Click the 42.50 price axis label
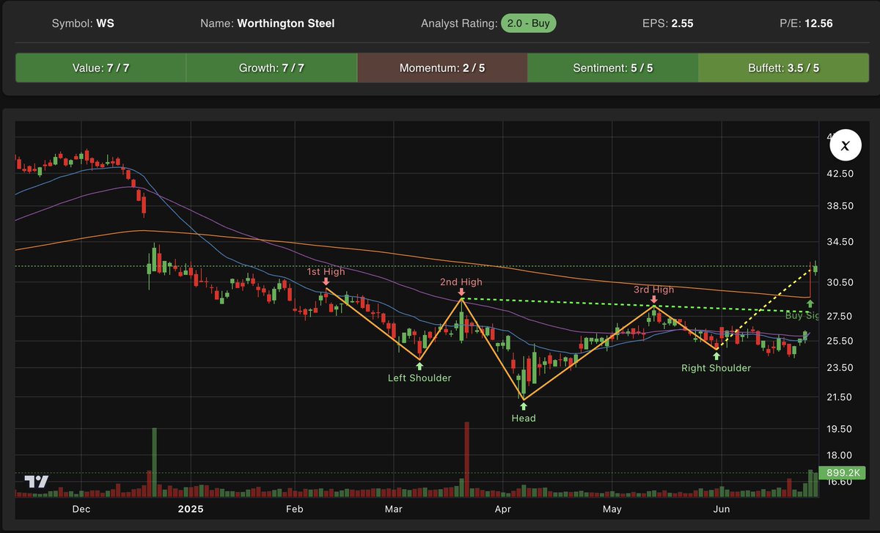Image resolution: width=880 pixels, height=533 pixels. click(840, 174)
